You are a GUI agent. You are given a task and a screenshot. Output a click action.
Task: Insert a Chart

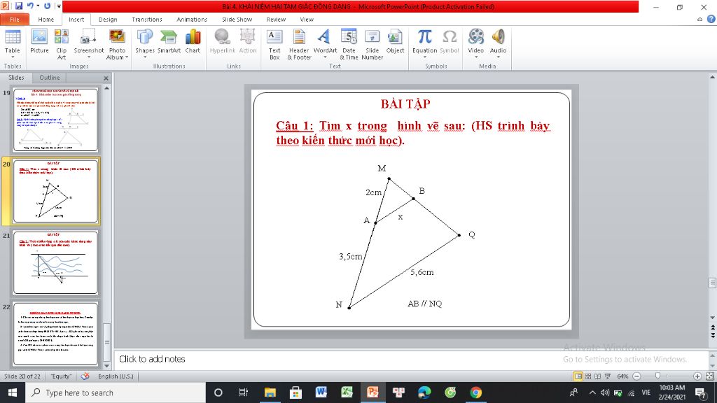tap(193, 41)
